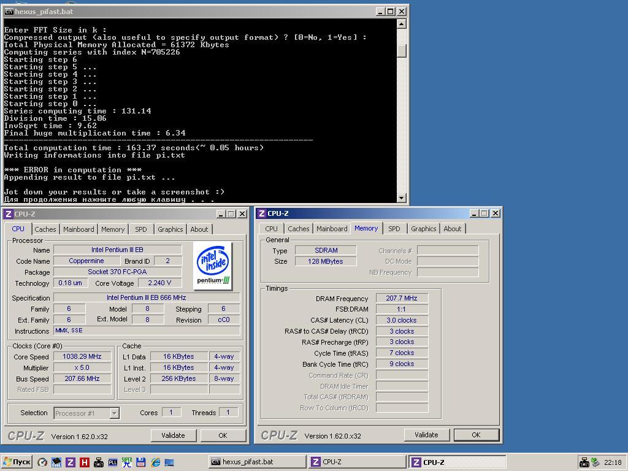This screenshot has height=471, width=628.
Task: Activate the first CPU-Z taskbar button
Action: pyautogui.click(x=358, y=462)
